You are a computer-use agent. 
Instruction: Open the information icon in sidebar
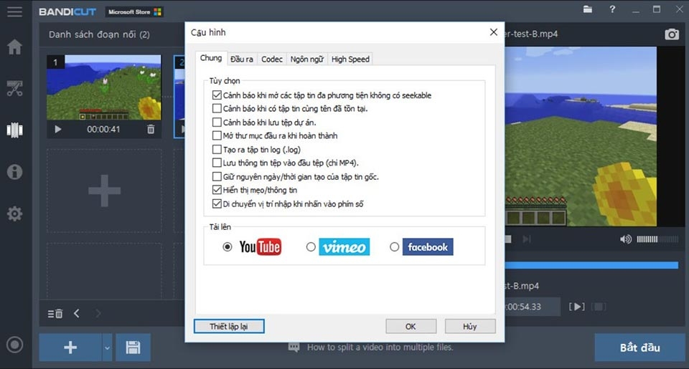click(x=14, y=171)
